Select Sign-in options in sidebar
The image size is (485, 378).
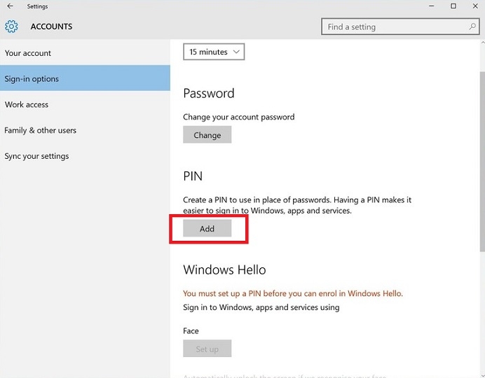pyautogui.click(x=85, y=78)
